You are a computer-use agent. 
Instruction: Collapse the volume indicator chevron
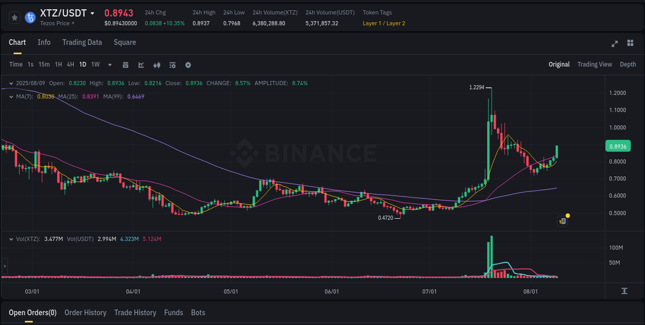[x=11, y=239]
